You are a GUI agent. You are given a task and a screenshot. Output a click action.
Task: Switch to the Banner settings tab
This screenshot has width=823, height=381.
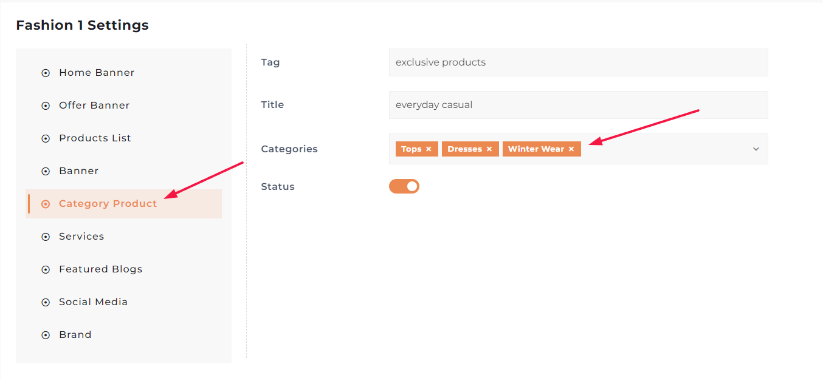pyautogui.click(x=78, y=171)
